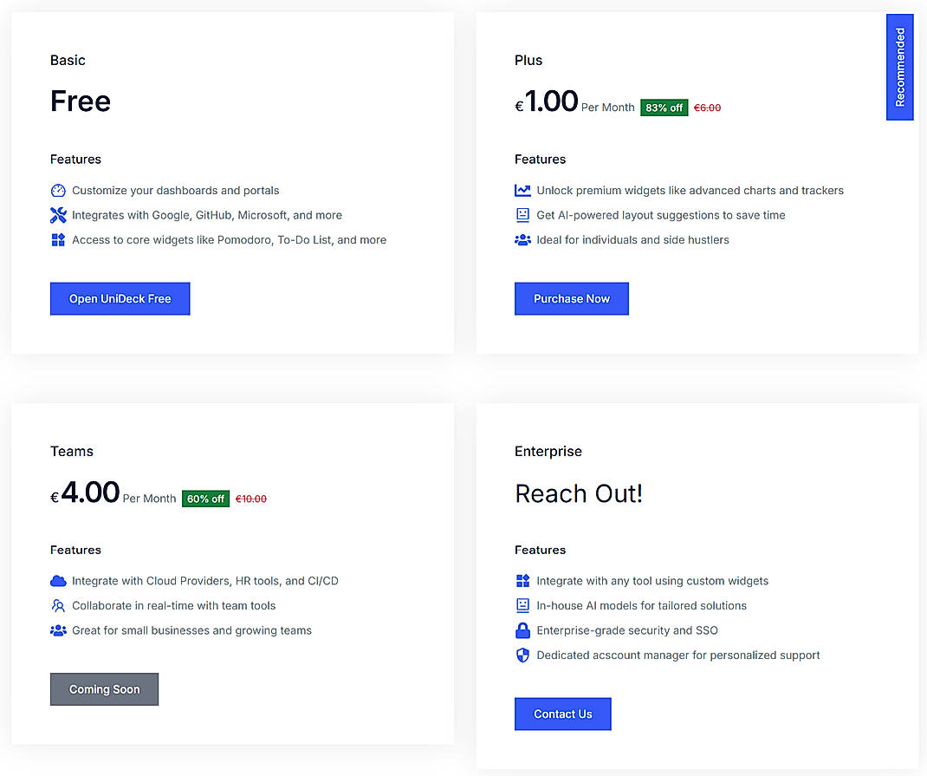Select the collaboration icon in Teams plan
Viewport: 927px width, 776px height.
tap(58, 605)
